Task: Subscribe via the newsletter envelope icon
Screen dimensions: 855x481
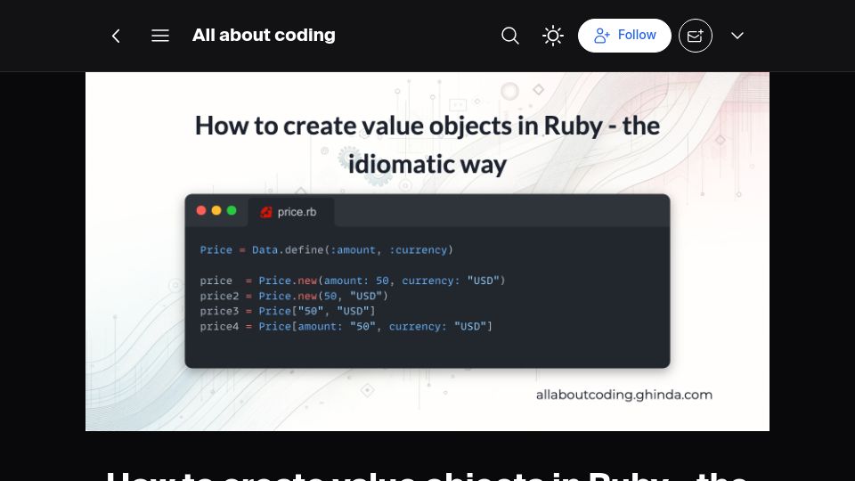Action: pyautogui.click(x=696, y=36)
